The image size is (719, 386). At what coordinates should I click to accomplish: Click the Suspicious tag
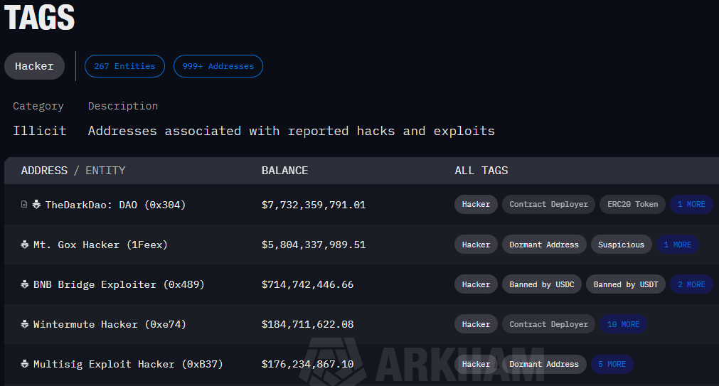pos(622,245)
